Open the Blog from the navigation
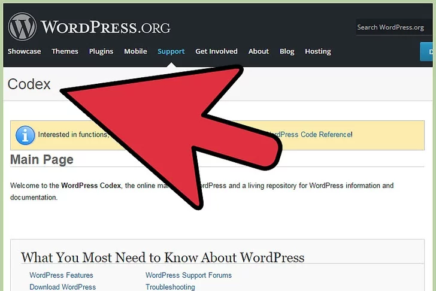The width and height of the screenshot is (436, 291). click(287, 51)
